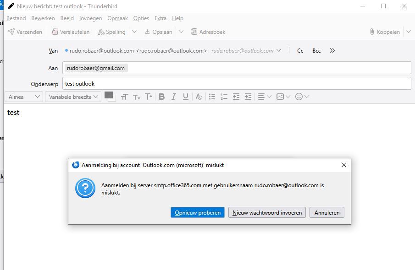Open the insert image dropdown
Image resolution: width=415 pixels, height=270 pixels.
[283, 97]
